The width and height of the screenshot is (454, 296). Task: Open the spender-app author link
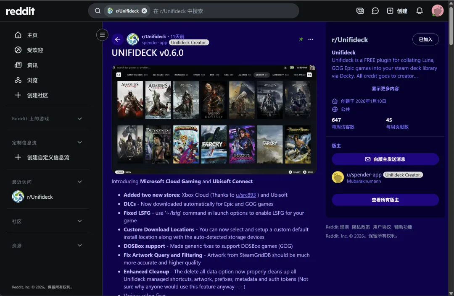pos(154,42)
